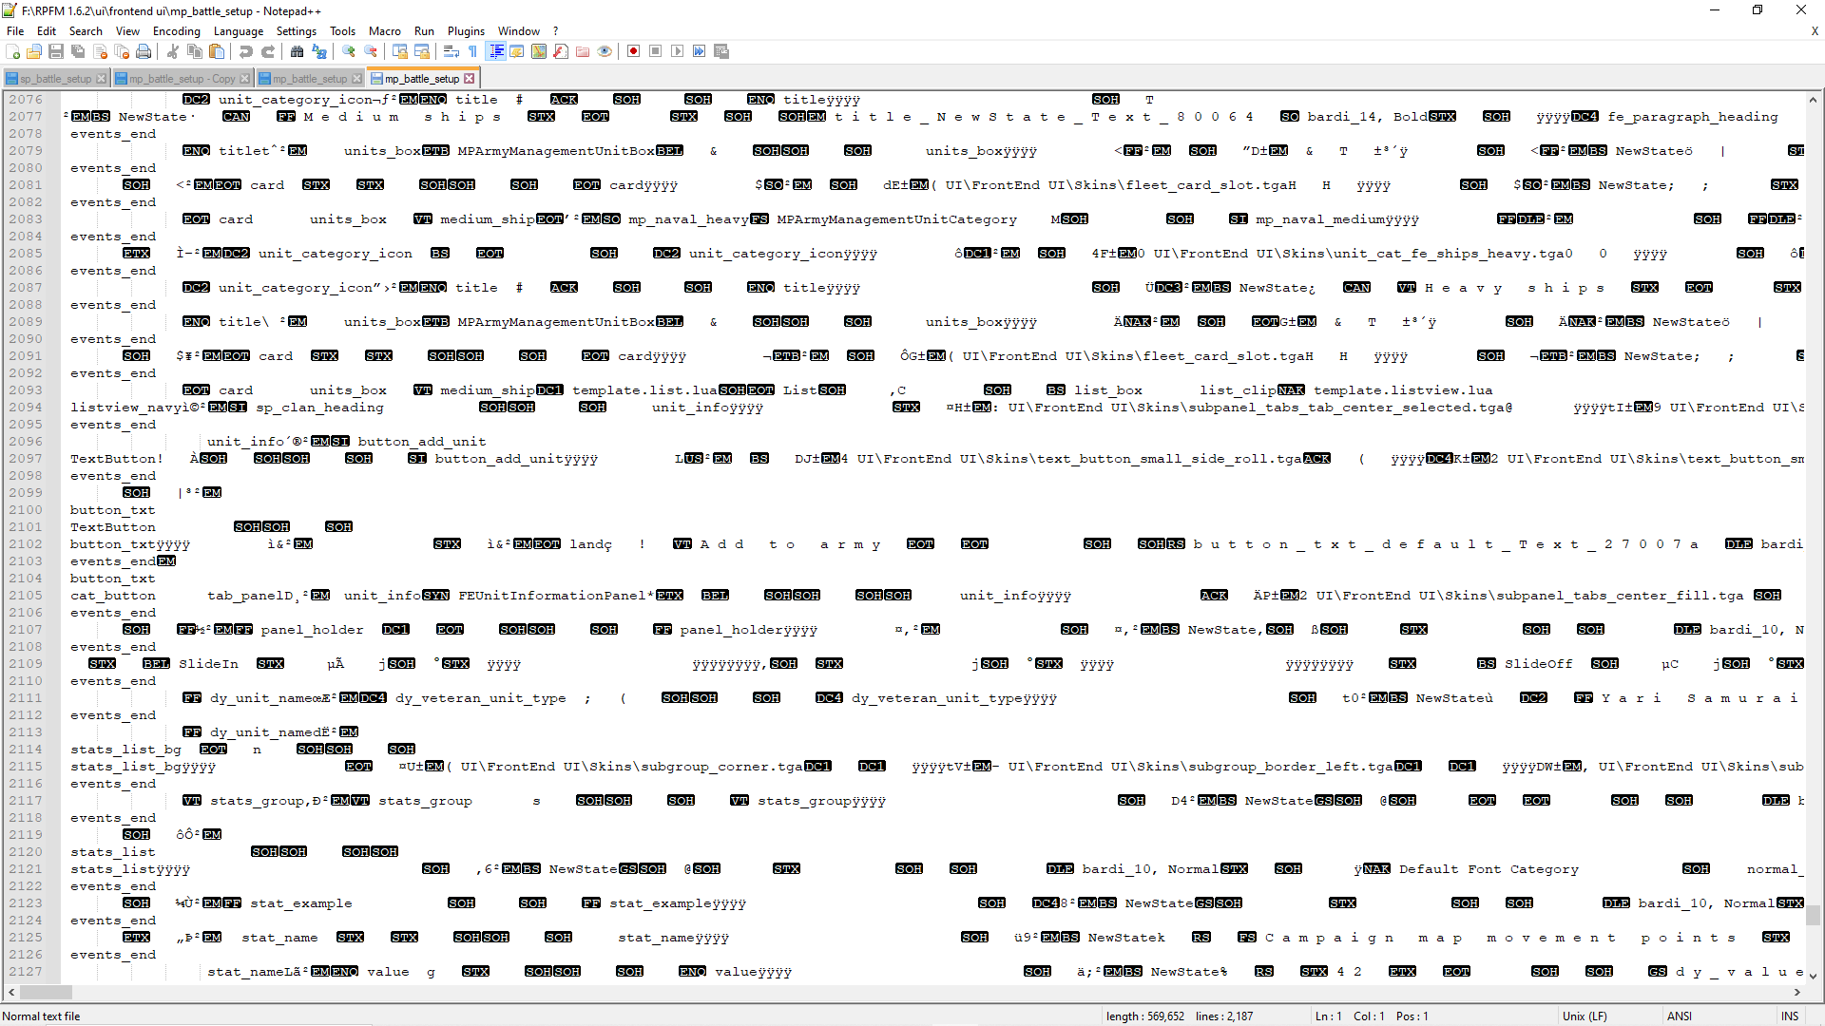Viewport: 1825px width, 1026px height.
Task: Play back the recorded macro icon
Action: (678, 51)
